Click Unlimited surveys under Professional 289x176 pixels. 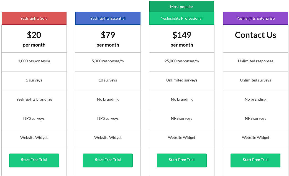click(181, 80)
